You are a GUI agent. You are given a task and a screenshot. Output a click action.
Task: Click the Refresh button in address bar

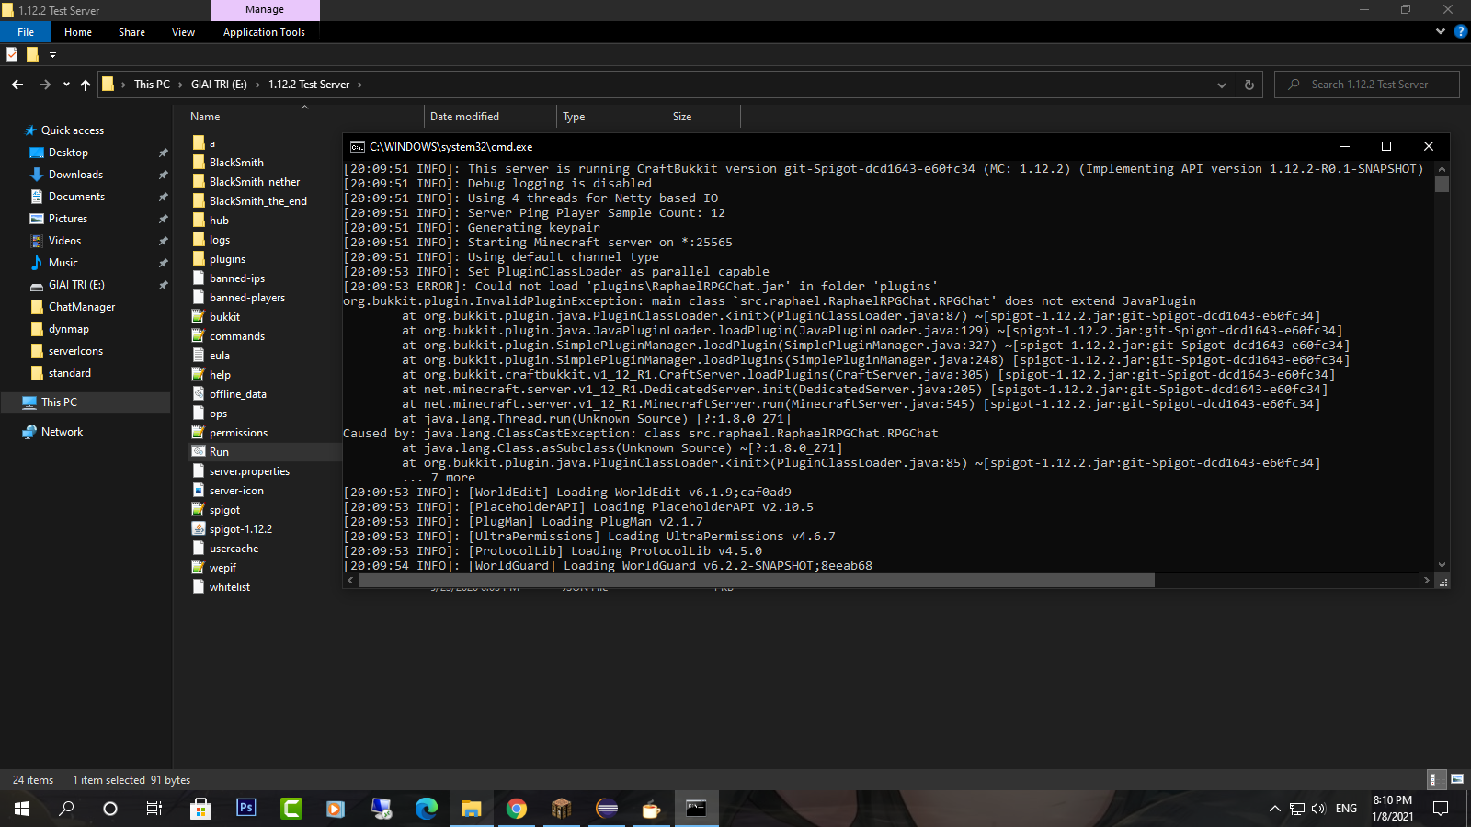pos(1249,85)
